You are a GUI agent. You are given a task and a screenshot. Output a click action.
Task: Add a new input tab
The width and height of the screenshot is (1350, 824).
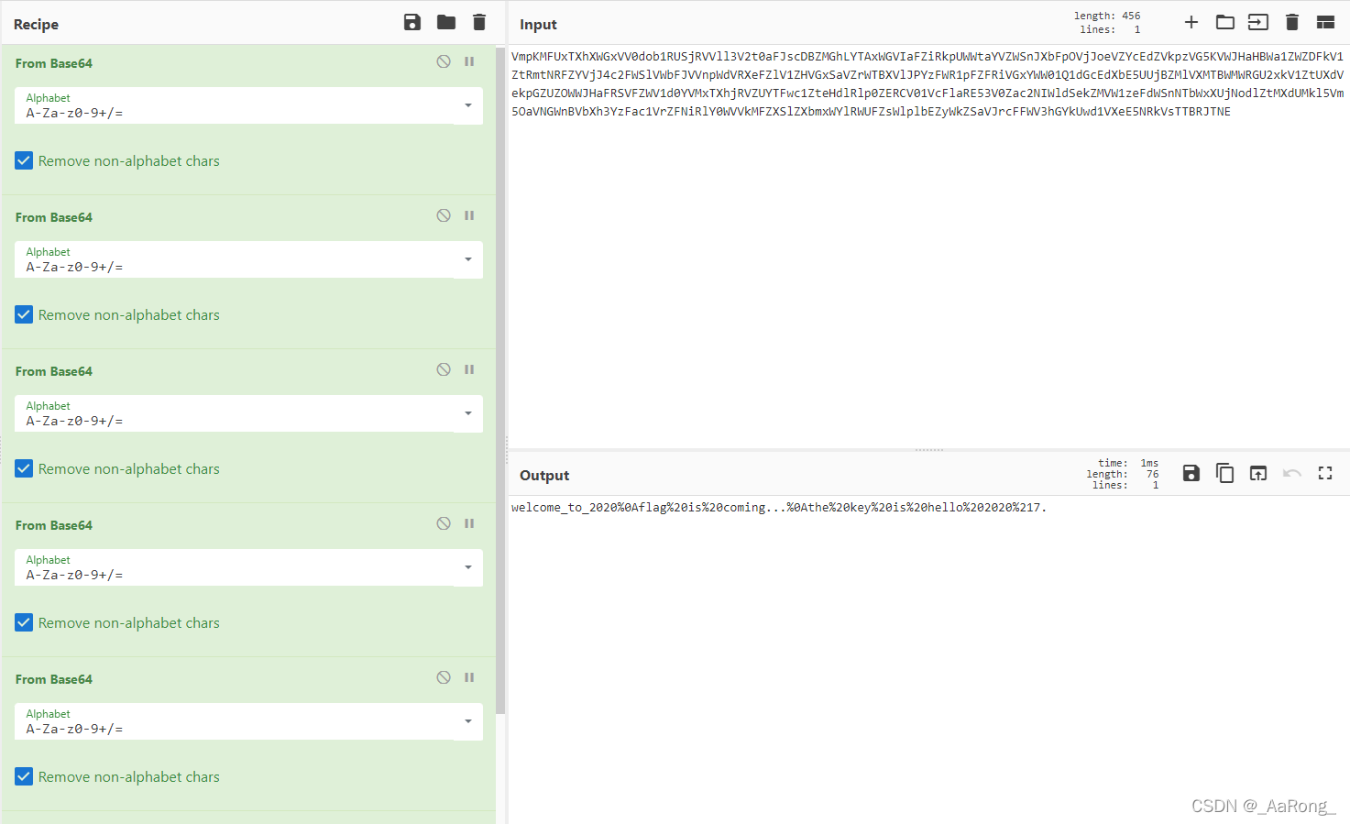tap(1191, 22)
